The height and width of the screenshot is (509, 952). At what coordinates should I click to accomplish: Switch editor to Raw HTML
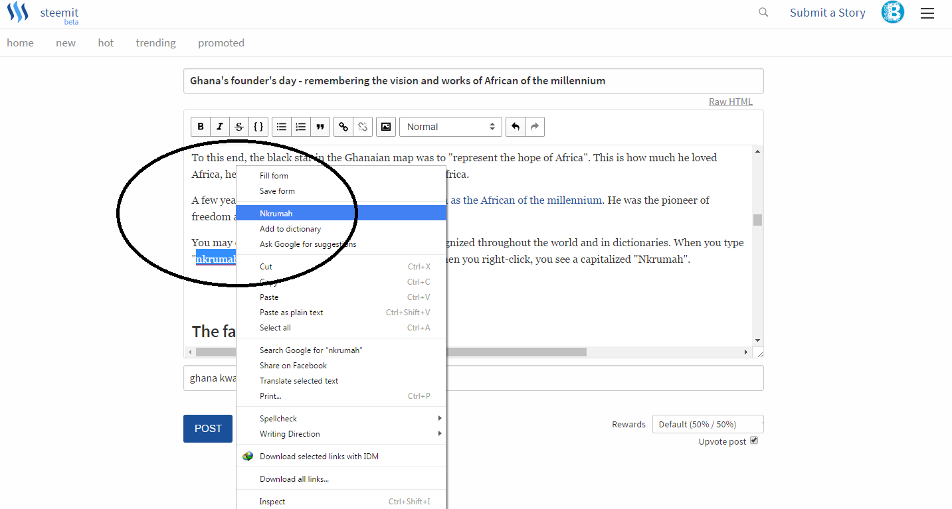pos(731,102)
